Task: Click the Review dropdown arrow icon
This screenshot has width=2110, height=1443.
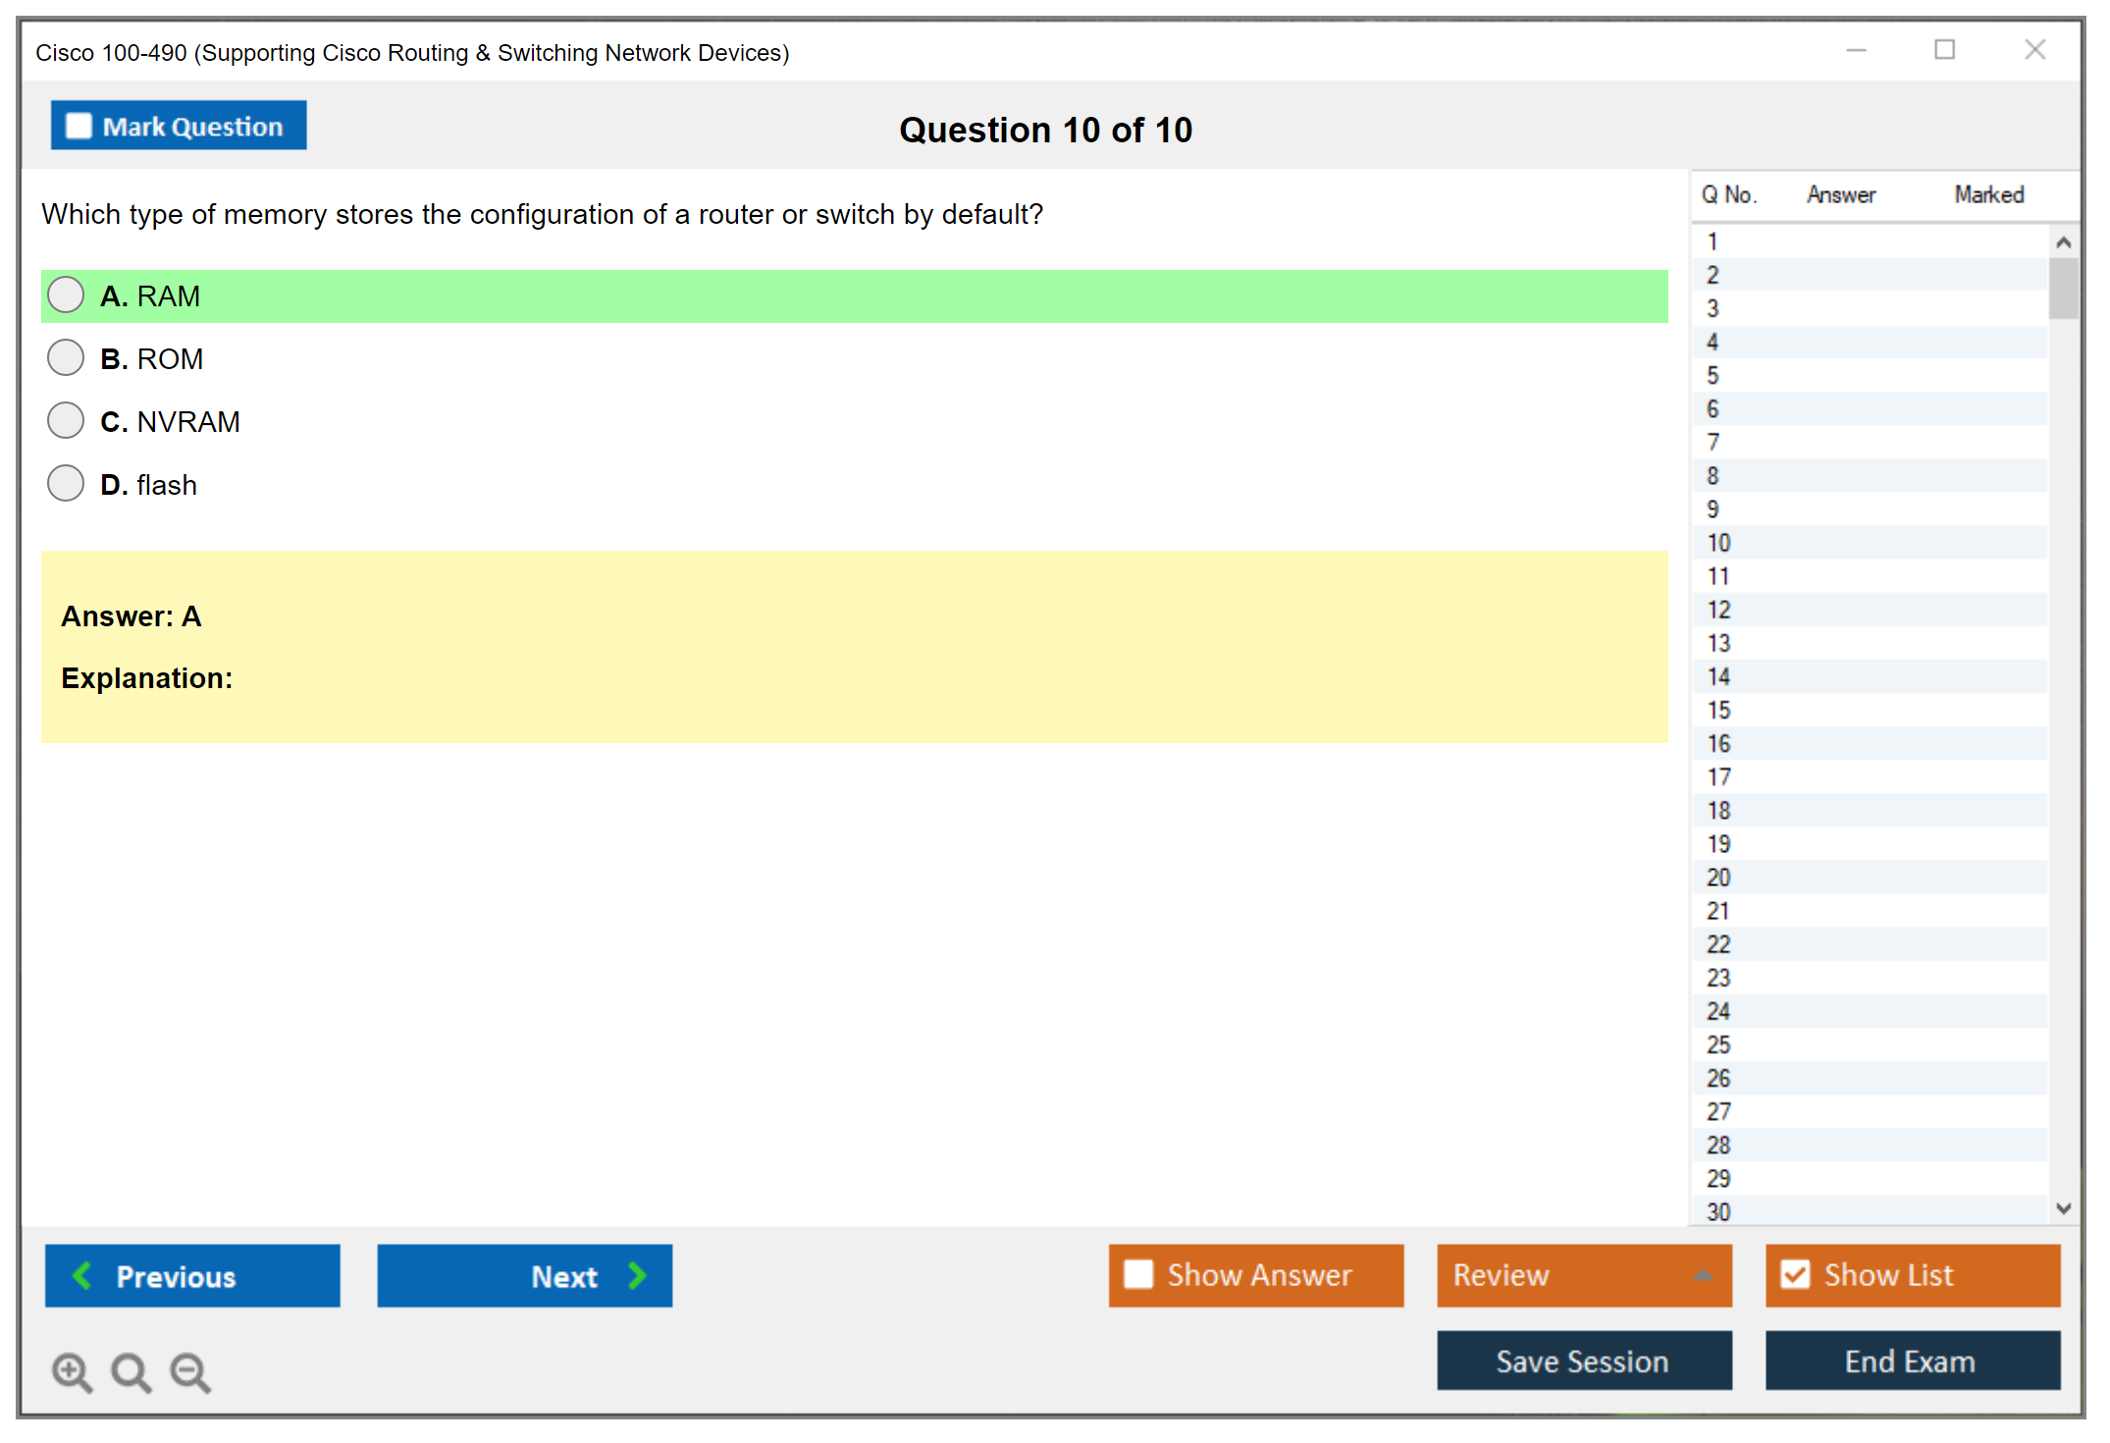Action: [x=1703, y=1274]
